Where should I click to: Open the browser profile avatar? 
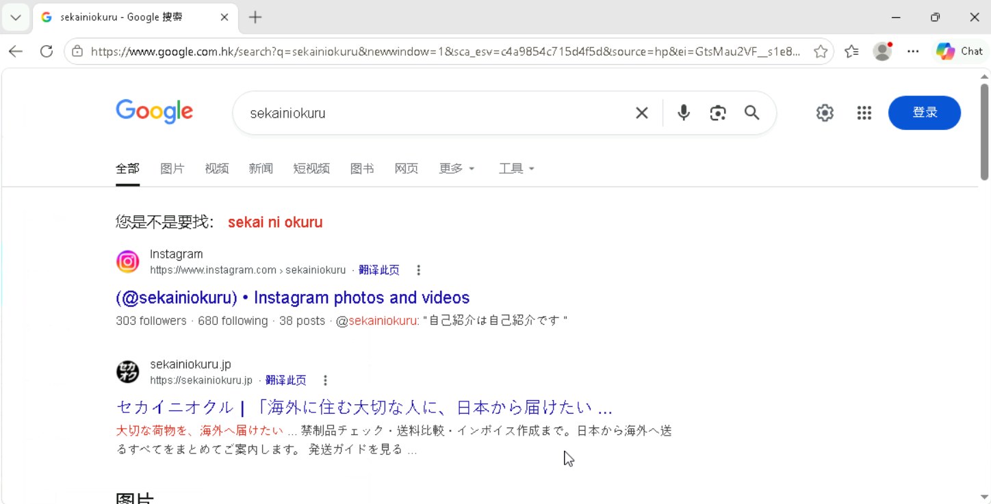pos(883,51)
